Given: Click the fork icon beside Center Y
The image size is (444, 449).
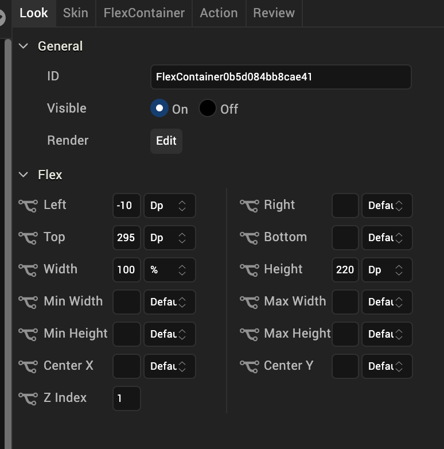Looking at the screenshot, I should coord(249,366).
